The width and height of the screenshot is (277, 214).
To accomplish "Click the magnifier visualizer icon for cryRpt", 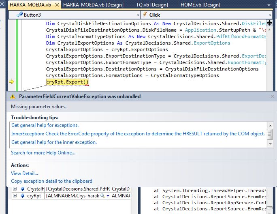I will (x=102, y=195).
